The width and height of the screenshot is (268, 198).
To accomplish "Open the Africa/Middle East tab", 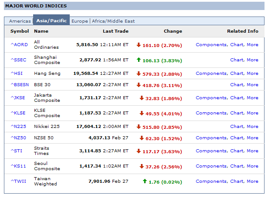I will coord(113,21).
